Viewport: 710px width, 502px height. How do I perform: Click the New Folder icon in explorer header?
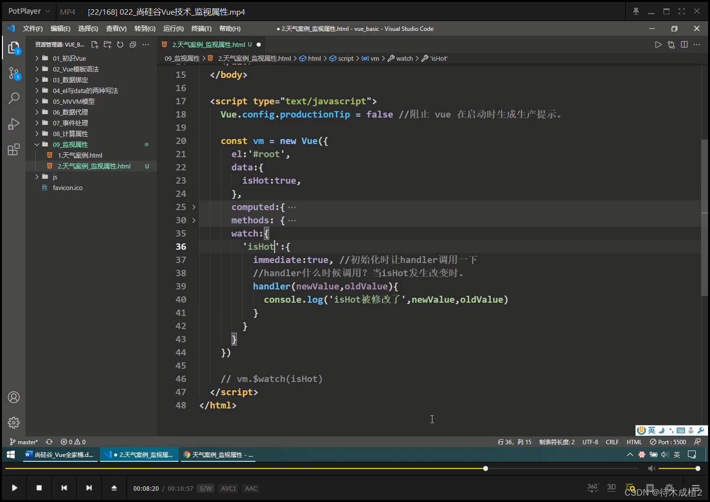(x=107, y=45)
